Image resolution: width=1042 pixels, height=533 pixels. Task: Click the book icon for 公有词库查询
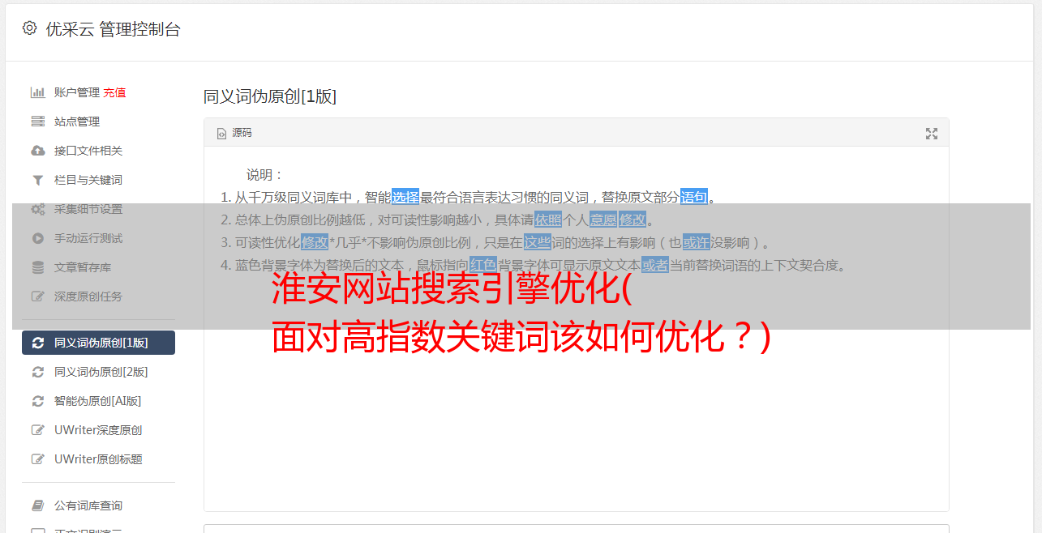coord(38,505)
